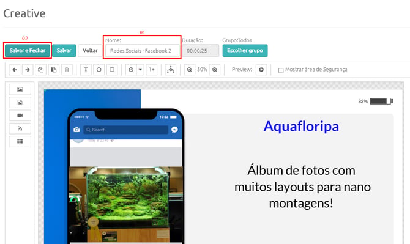Edit the Nome input field
This screenshot has width=410, height=244.
[x=142, y=51]
